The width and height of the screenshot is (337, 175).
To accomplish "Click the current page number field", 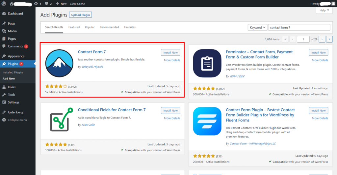I will point(303,39).
